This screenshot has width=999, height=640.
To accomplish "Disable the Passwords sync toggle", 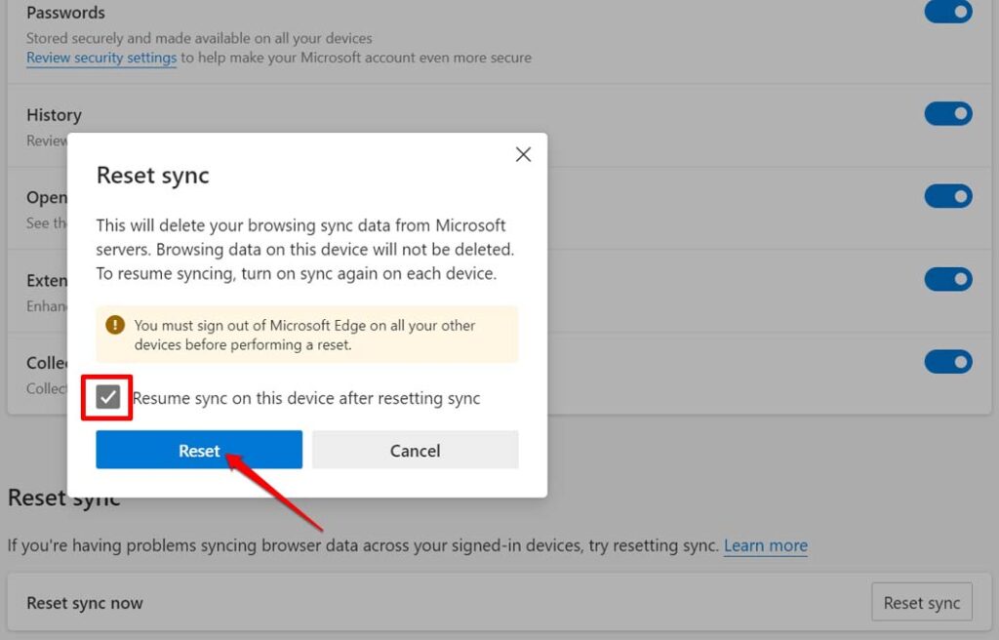I will (947, 12).
